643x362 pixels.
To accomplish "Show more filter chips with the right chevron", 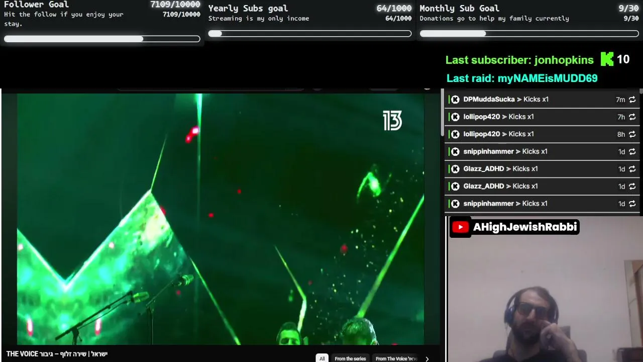I will click(x=427, y=358).
